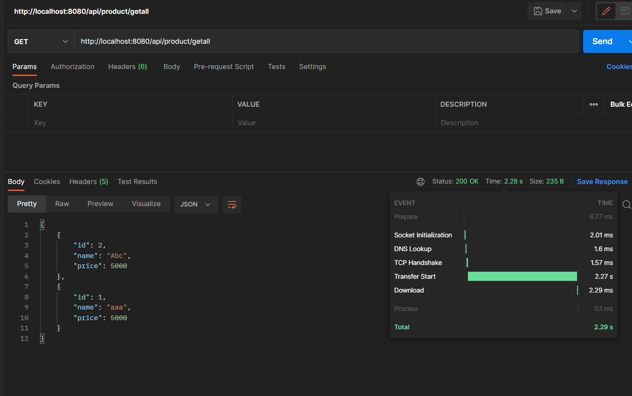
Task: Select the response Cookies tab
Action: [x=47, y=182]
